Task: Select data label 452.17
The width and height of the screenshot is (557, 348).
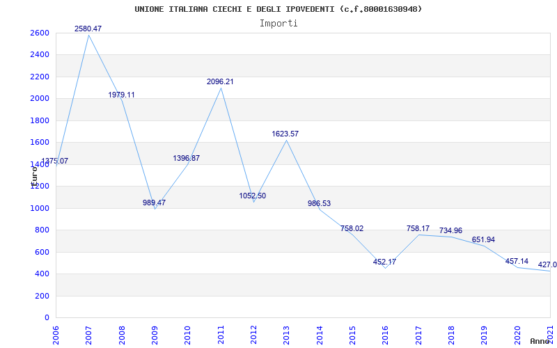Action: point(385,262)
